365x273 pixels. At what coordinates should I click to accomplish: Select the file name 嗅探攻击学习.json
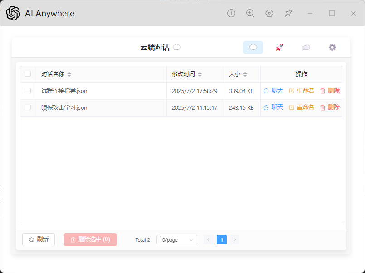[64, 107]
